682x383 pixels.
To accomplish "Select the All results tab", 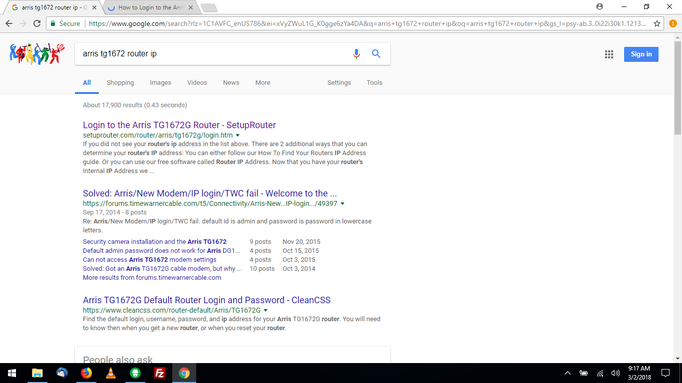I will click(87, 83).
